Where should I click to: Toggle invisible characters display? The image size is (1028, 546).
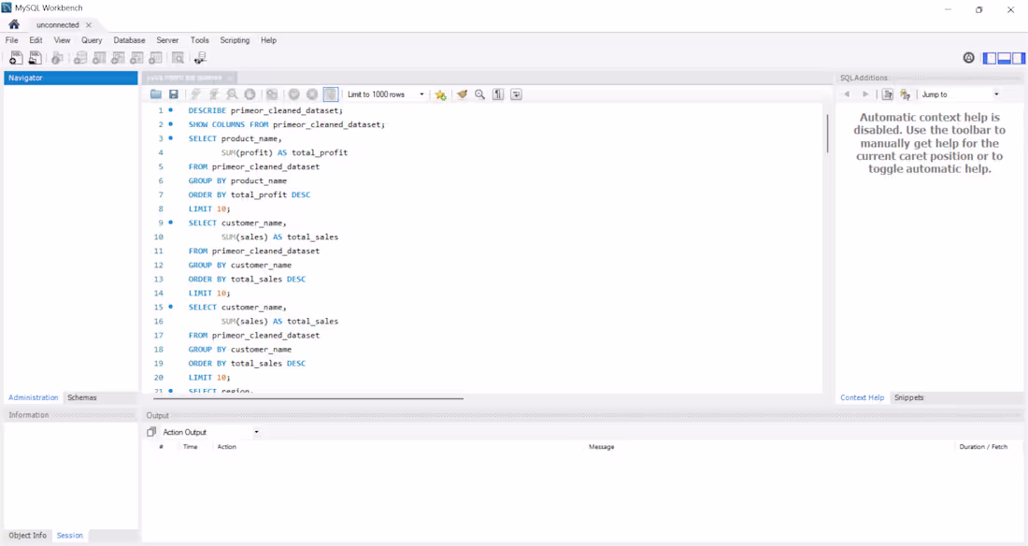click(498, 94)
